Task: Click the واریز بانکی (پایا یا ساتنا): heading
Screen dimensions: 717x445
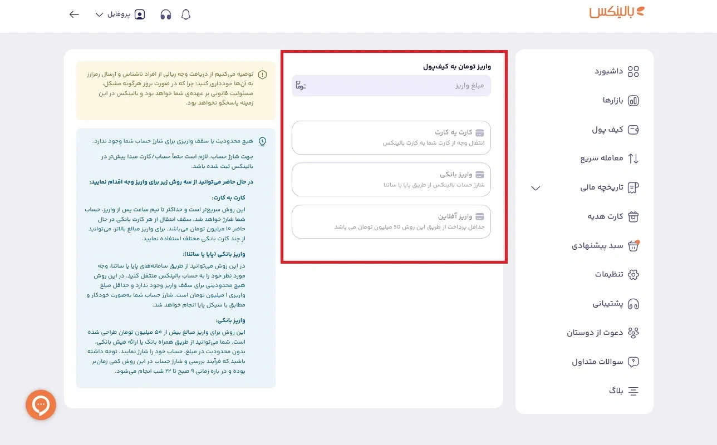Action: pos(214,254)
